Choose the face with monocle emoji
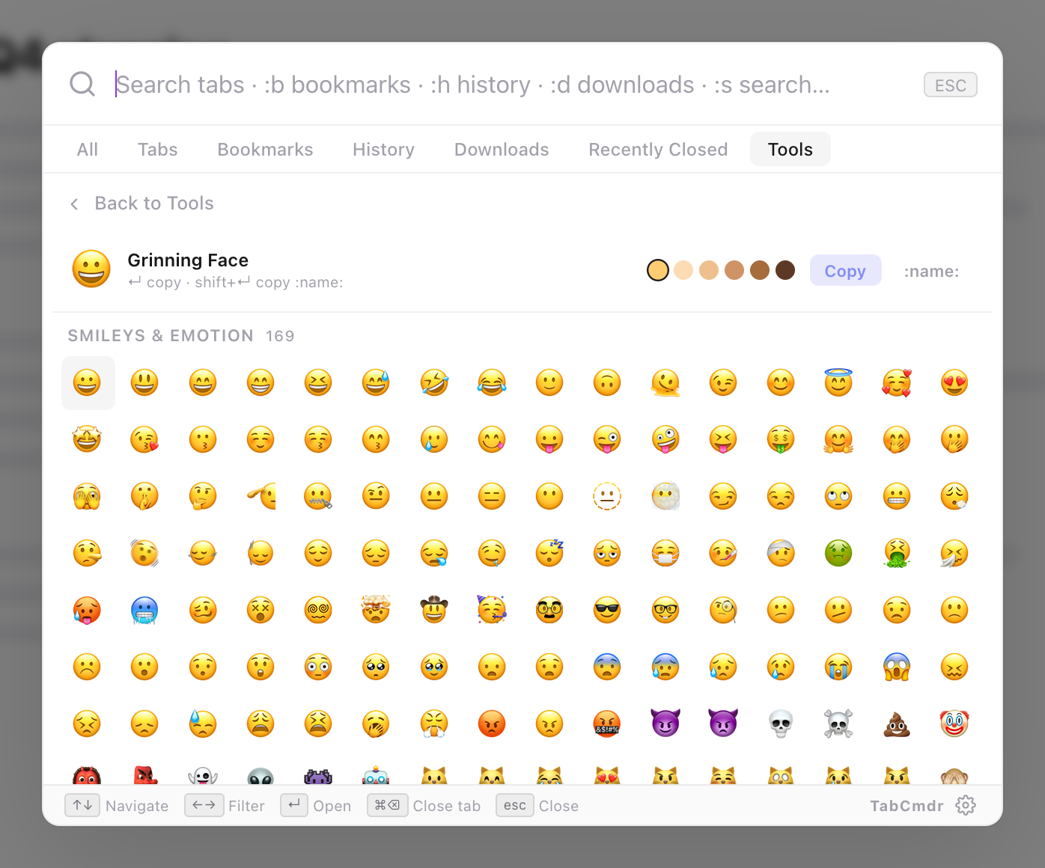This screenshot has height=868, width=1045. point(723,611)
